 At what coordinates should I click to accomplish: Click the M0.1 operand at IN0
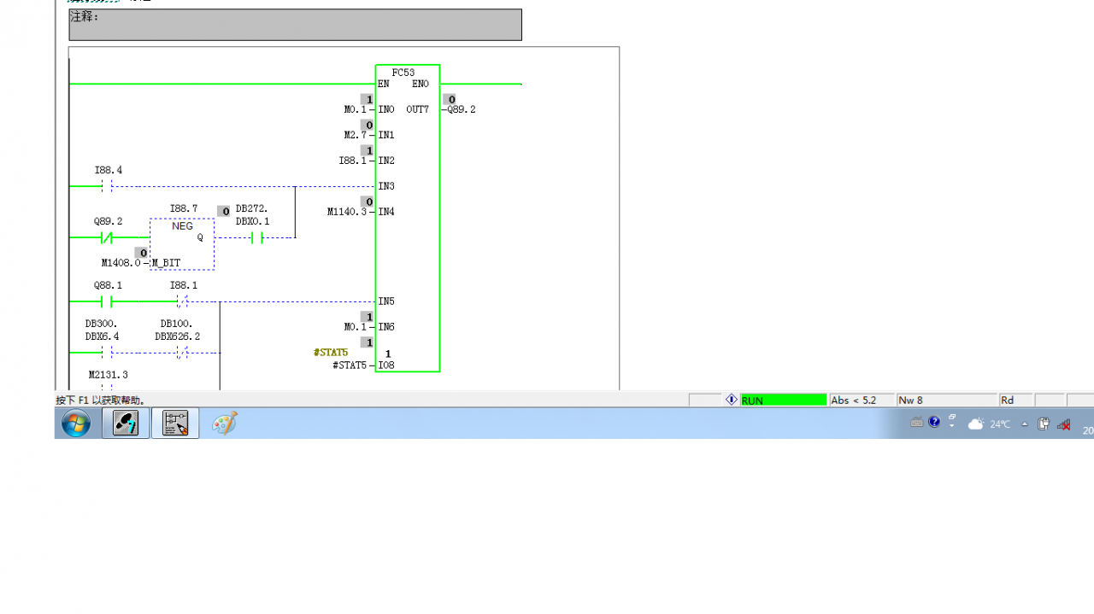[x=355, y=109]
